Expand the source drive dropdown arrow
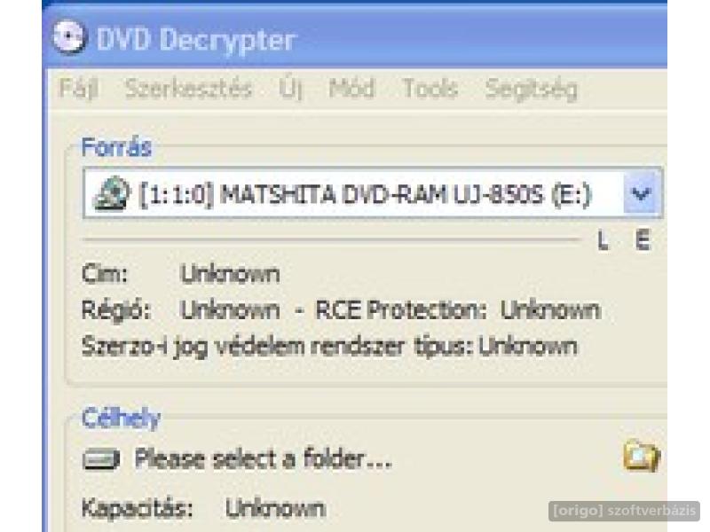 pyautogui.click(x=641, y=193)
